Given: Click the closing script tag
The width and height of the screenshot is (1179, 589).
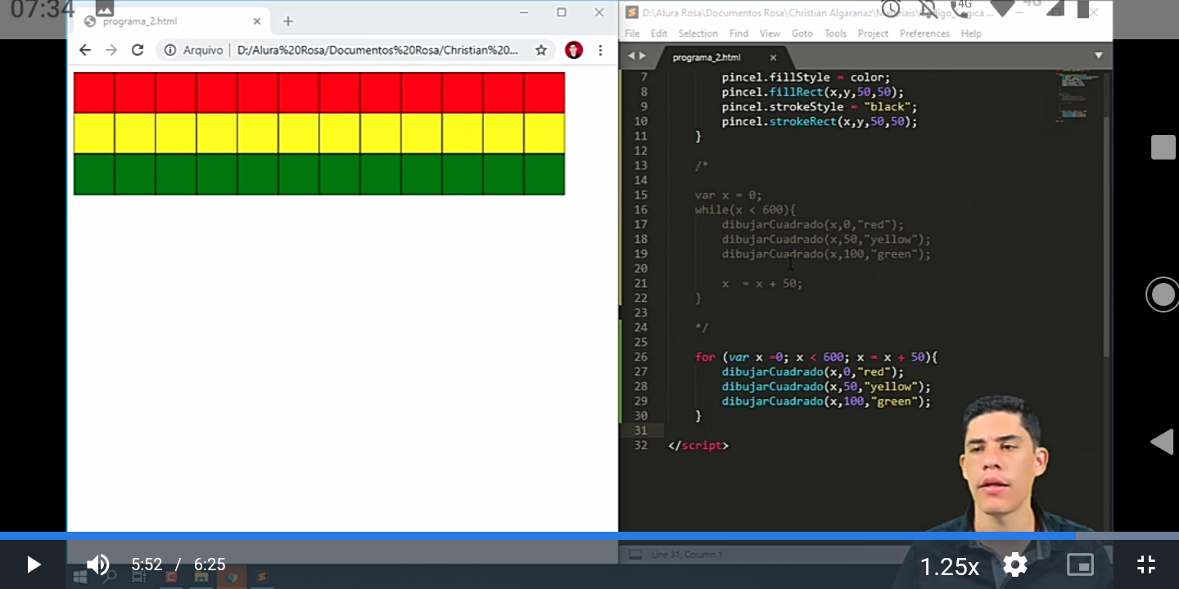Looking at the screenshot, I should pos(698,446).
